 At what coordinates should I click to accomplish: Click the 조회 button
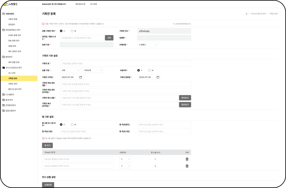point(109,38)
